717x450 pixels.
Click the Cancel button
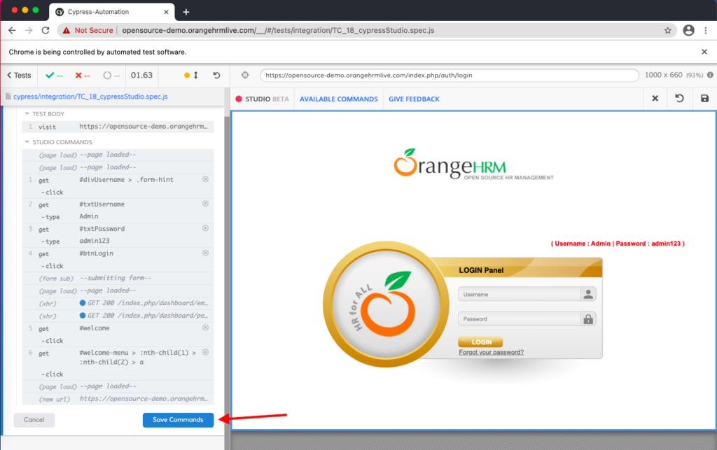34,420
